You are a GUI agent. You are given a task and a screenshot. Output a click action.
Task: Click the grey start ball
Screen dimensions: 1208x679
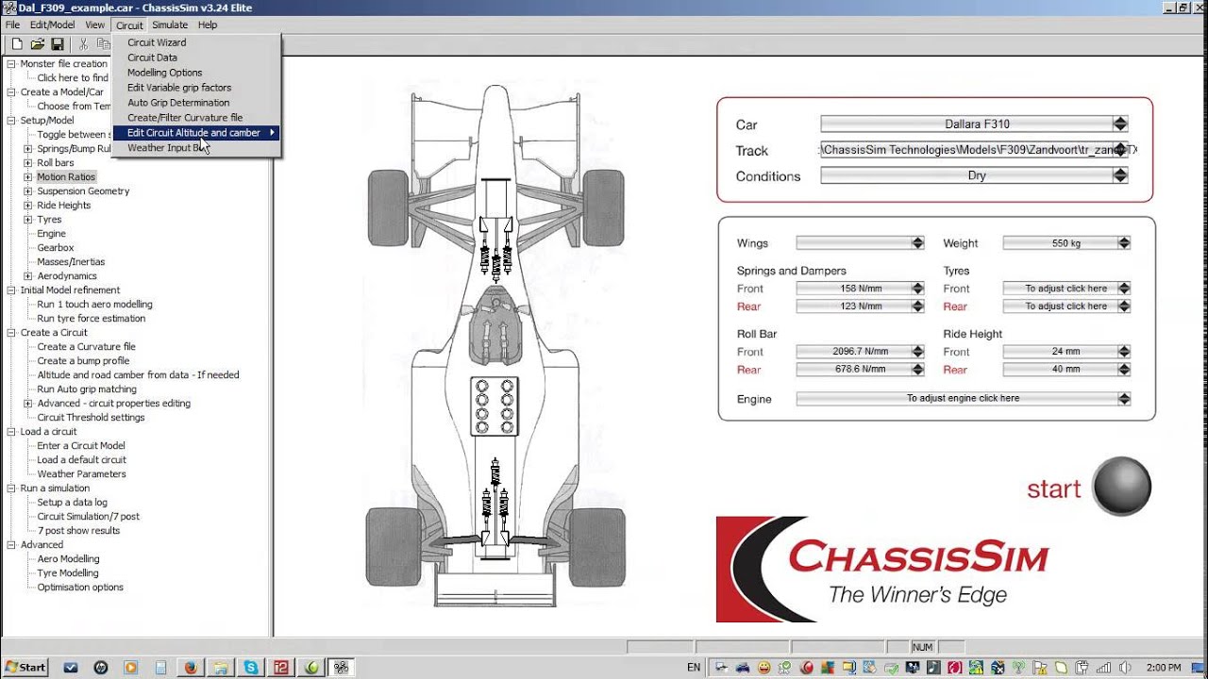(x=1122, y=487)
